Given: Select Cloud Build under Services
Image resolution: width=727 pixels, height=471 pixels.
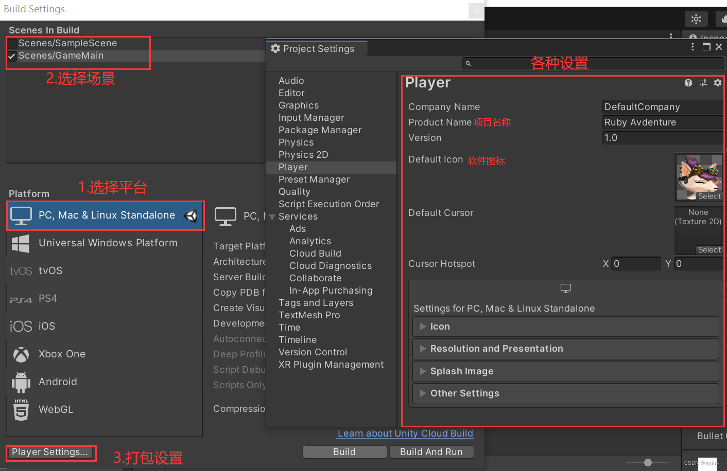Looking at the screenshot, I should [x=316, y=253].
